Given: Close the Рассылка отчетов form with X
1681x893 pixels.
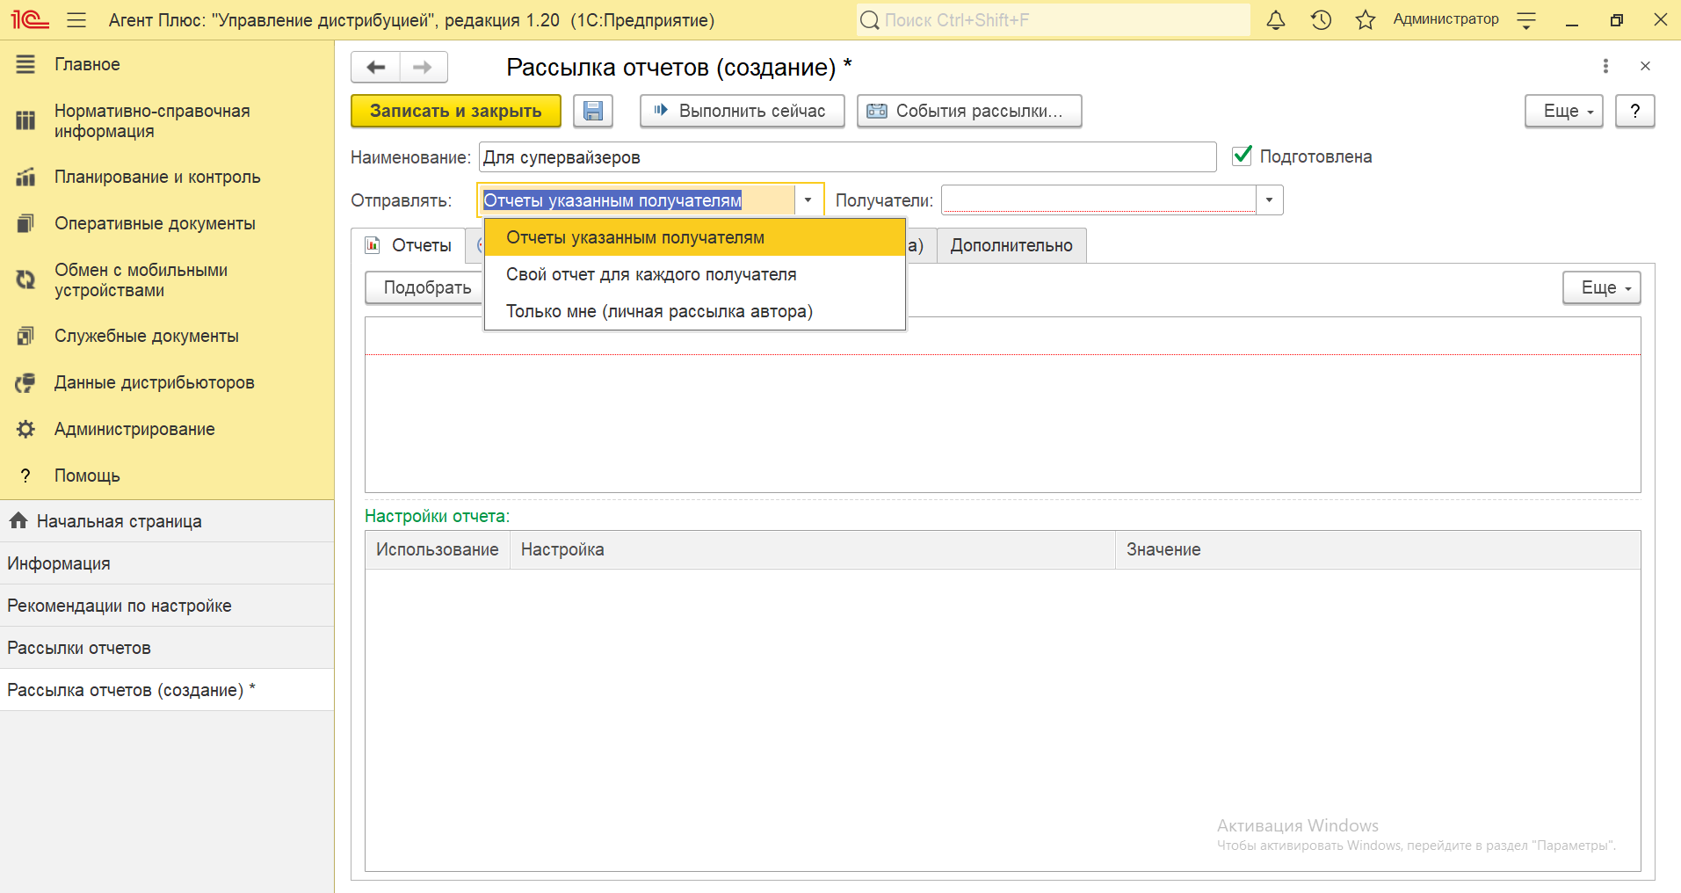Looking at the screenshot, I should tap(1645, 66).
